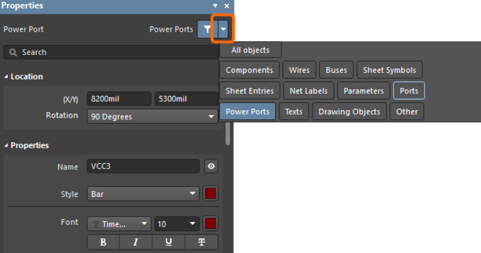The width and height of the screenshot is (481, 253).
Task: Open the Style dropdown showing Bar
Action: [143, 194]
